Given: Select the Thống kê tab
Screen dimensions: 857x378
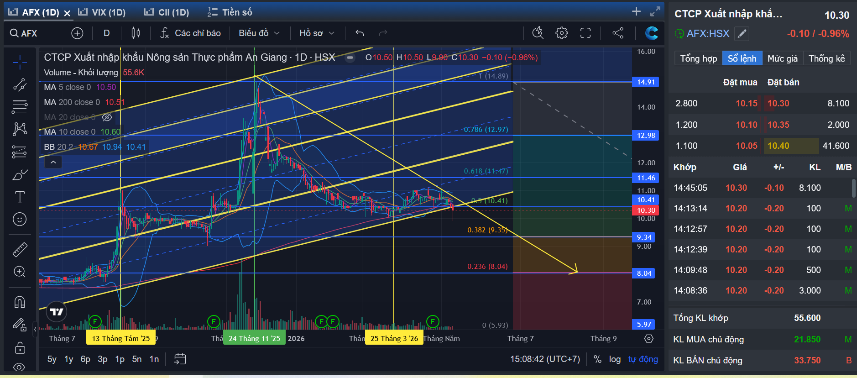Looking at the screenshot, I should pyautogui.click(x=827, y=58).
